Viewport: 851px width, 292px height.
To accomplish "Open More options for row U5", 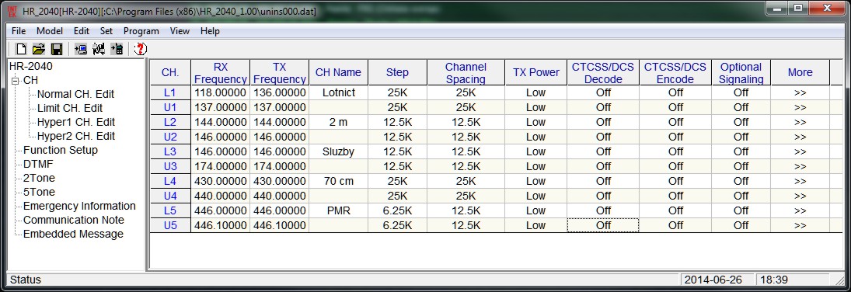I will (800, 225).
